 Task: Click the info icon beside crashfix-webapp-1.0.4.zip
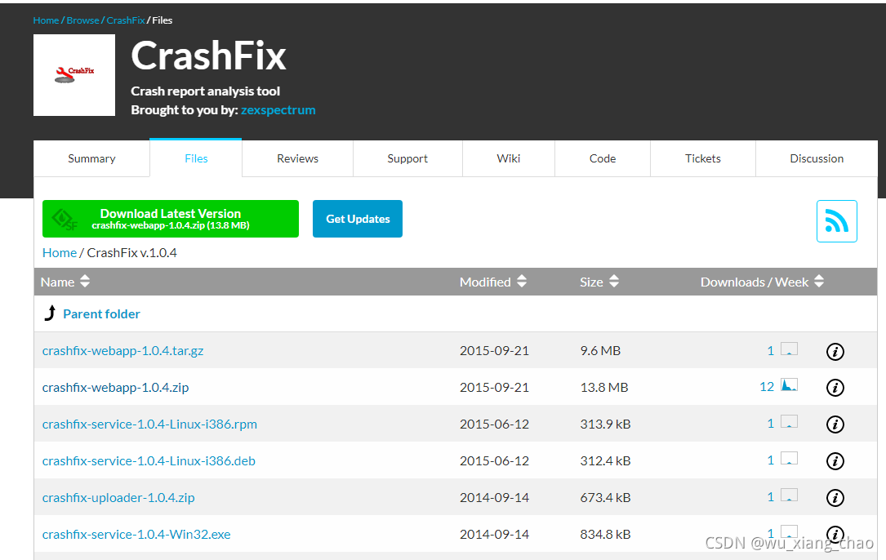[835, 388]
